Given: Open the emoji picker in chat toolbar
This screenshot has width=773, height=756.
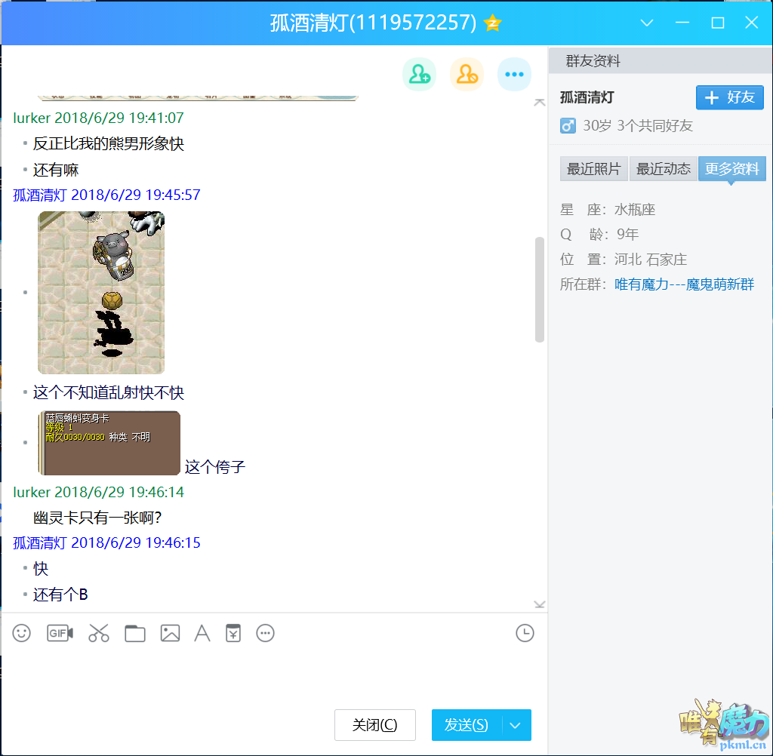Looking at the screenshot, I should [x=22, y=633].
